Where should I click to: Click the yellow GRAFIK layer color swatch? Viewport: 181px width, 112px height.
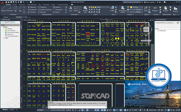point(95,7)
